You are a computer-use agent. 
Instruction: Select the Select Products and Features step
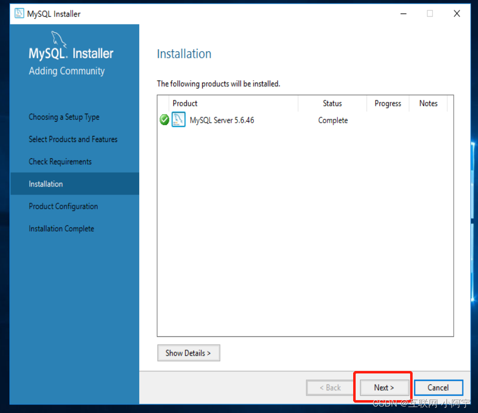coord(73,139)
